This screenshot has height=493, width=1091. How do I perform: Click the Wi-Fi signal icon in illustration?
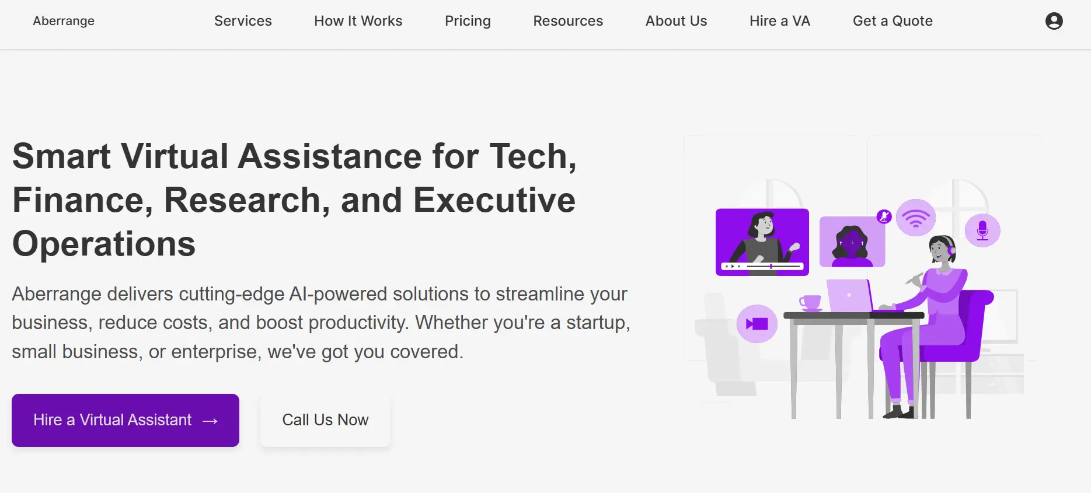915,218
